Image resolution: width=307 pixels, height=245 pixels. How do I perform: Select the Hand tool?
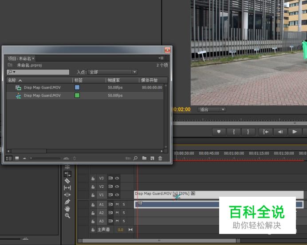(x=67, y=209)
